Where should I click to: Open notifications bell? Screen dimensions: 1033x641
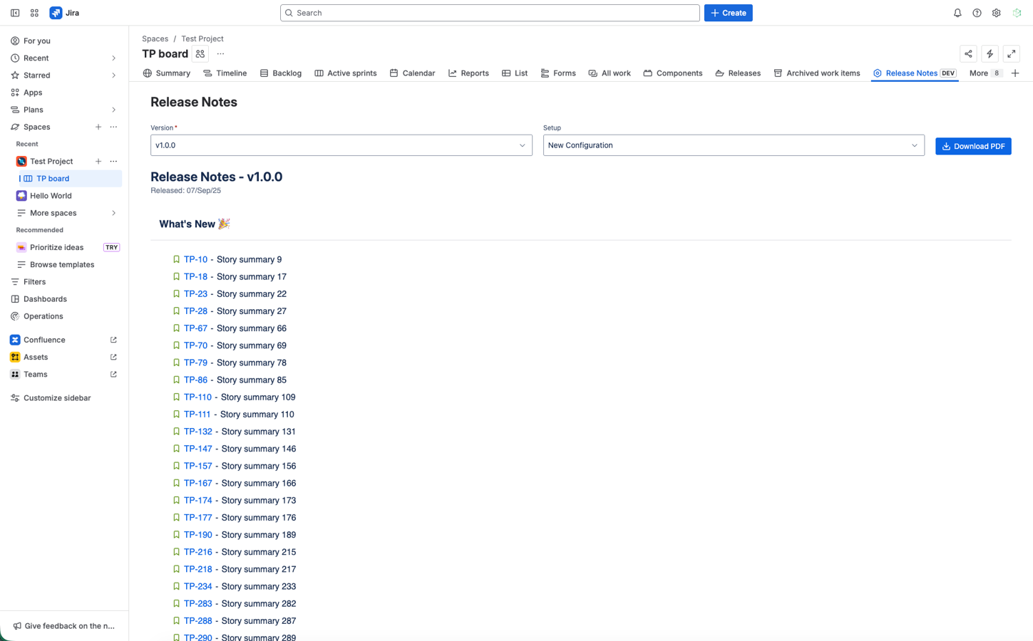957,12
